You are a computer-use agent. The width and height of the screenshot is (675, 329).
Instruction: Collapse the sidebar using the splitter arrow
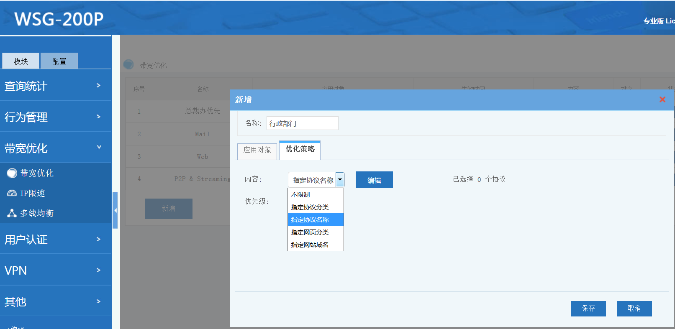pyautogui.click(x=115, y=210)
